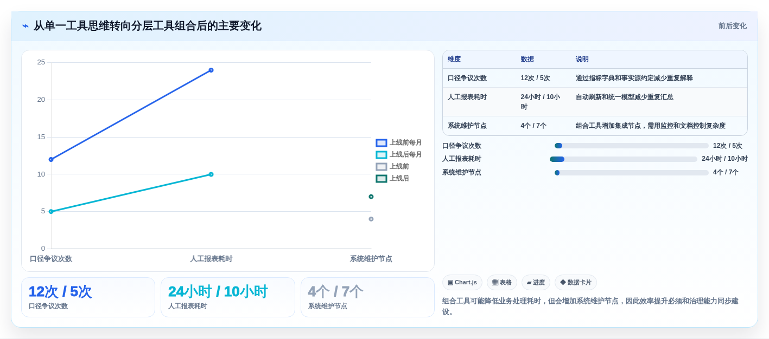This screenshot has height=339, width=769.
Task: Click the Chart.js tag chip
Action: coord(462,282)
